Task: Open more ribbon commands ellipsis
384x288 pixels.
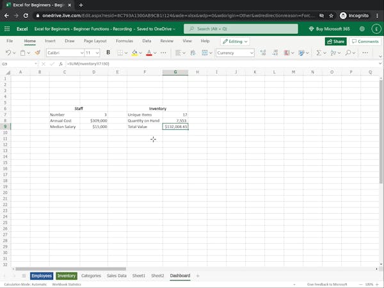Action: click(365, 52)
